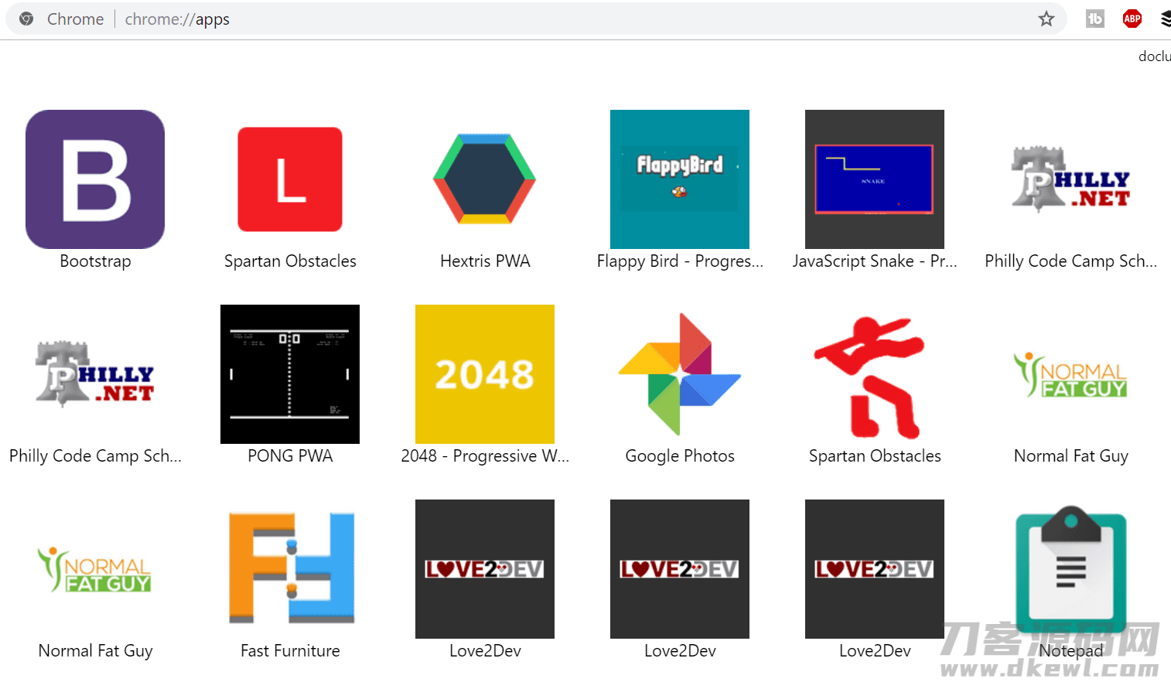Open the AdBlock Plus extension
This screenshot has width=1171, height=682.
pos(1132,19)
